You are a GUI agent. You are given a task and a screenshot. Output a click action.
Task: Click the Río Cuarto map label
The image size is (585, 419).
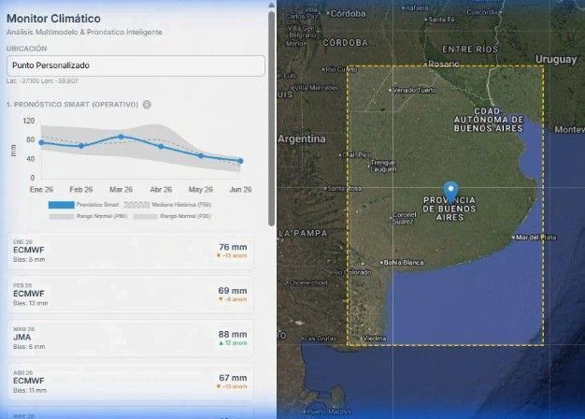[341, 69]
